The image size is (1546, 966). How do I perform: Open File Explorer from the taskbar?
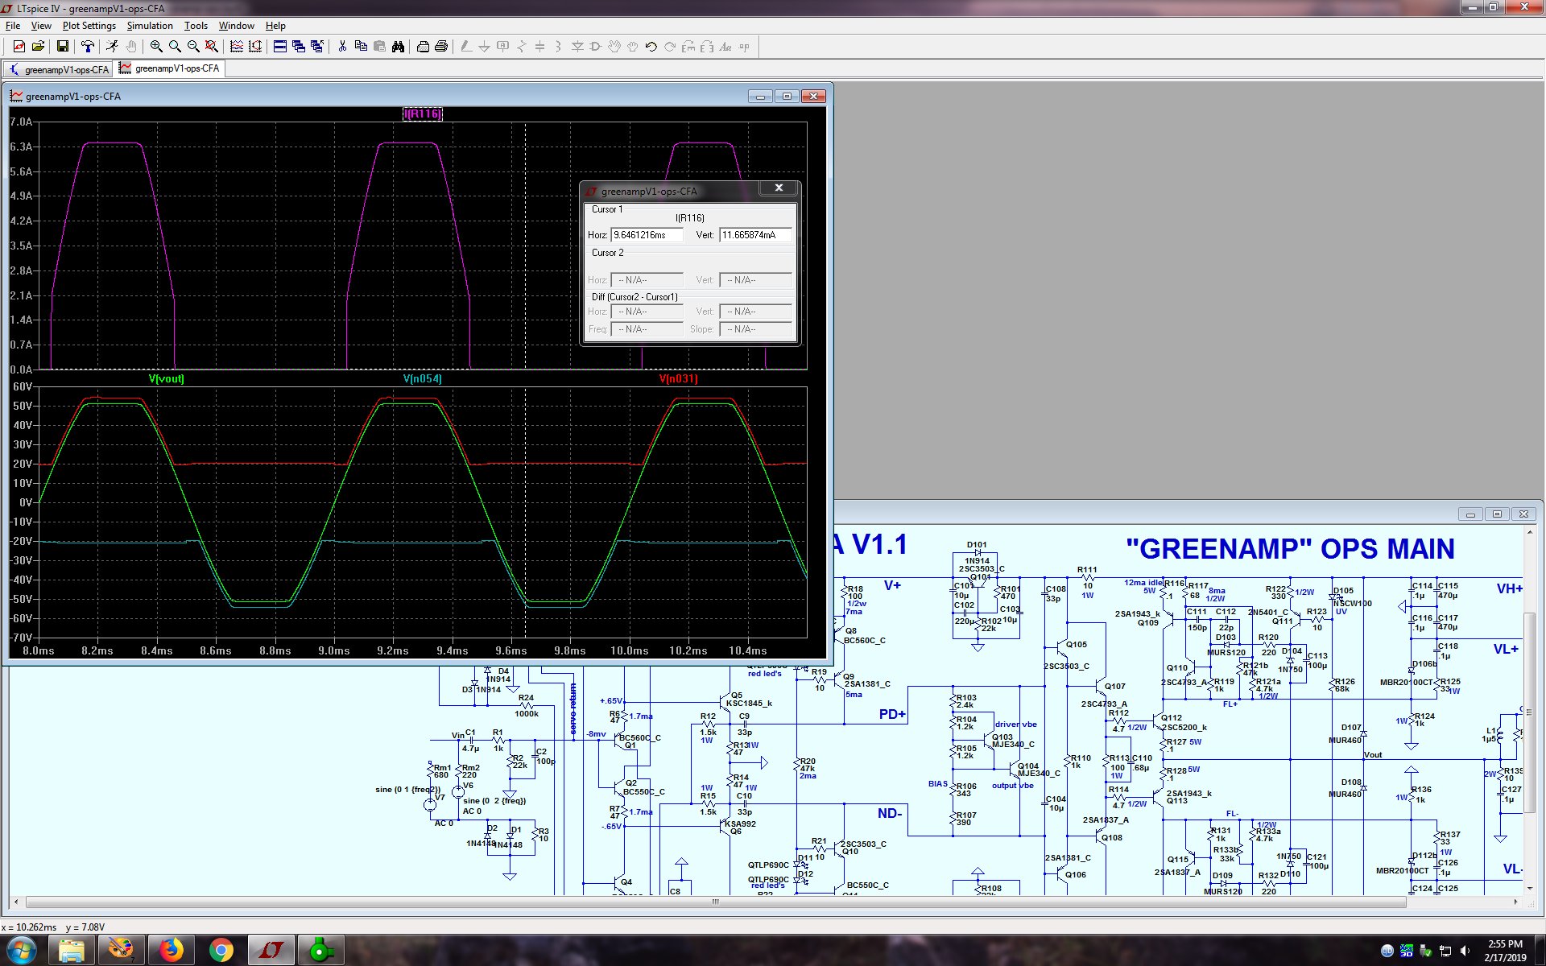point(72,951)
